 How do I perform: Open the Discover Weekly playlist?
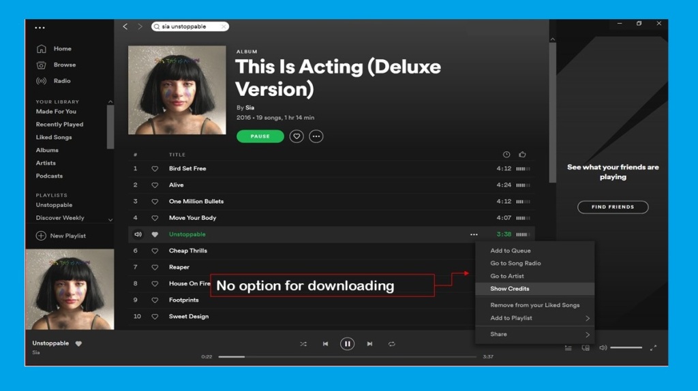(60, 218)
